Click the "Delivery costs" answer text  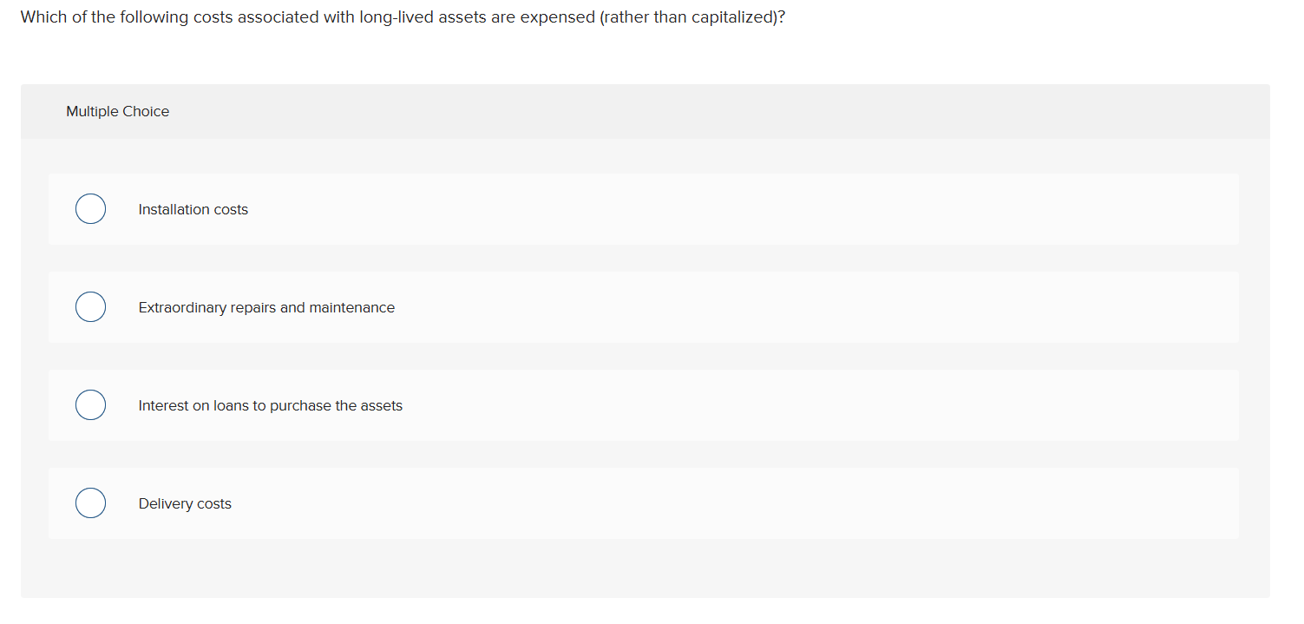[x=185, y=504]
